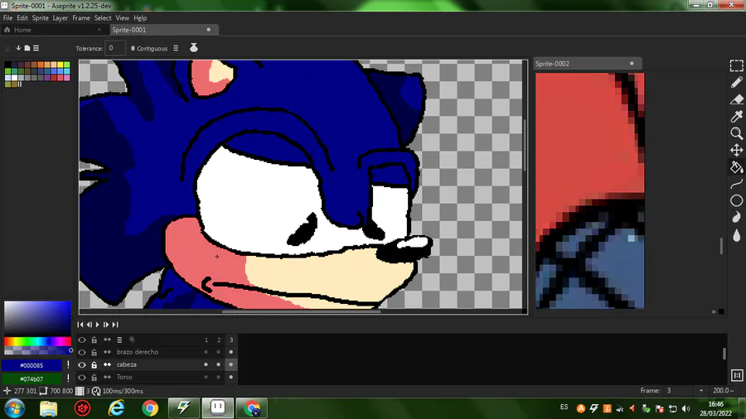Image resolution: width=746 pixels, height=419 pixels.
Task: Select the Eyedropper tool
Action: 737,117
